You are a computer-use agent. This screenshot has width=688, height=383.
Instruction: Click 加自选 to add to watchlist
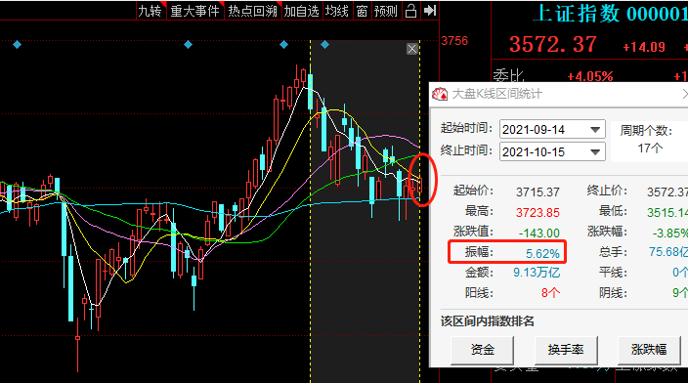[301, 11]
